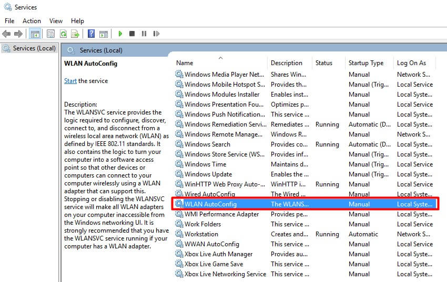Click the gear icon beside Windows Search
The image size is (447, 282).
click(179, 144)
